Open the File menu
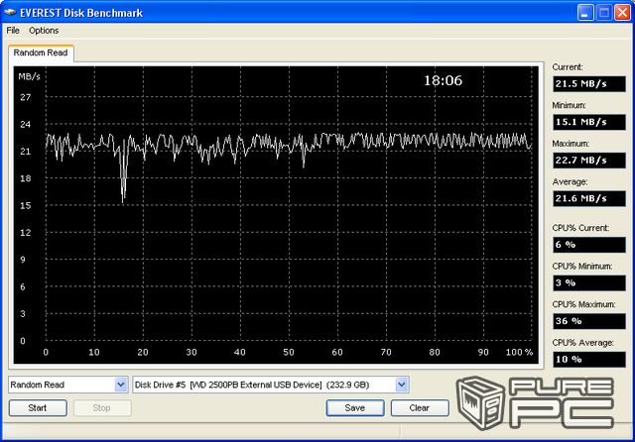This screenshot has width=635, height=442. pos(13,31)
